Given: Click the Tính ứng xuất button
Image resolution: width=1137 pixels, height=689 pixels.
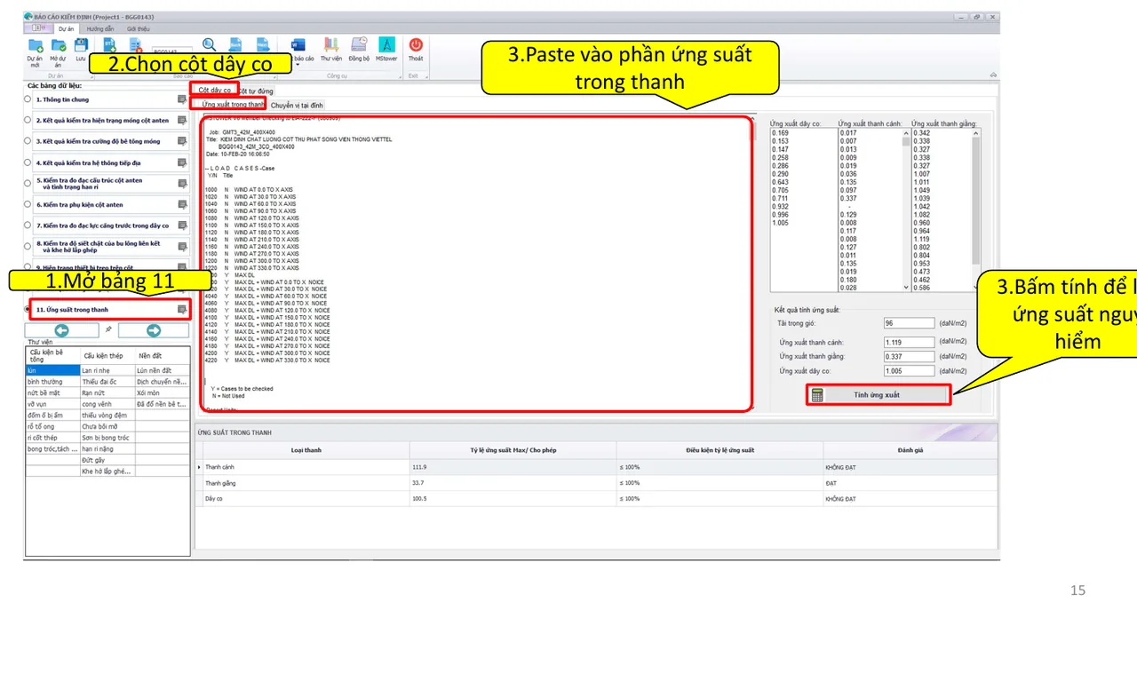Looking at the screenshot, I should pyautogui.click(x=878, y=394).
